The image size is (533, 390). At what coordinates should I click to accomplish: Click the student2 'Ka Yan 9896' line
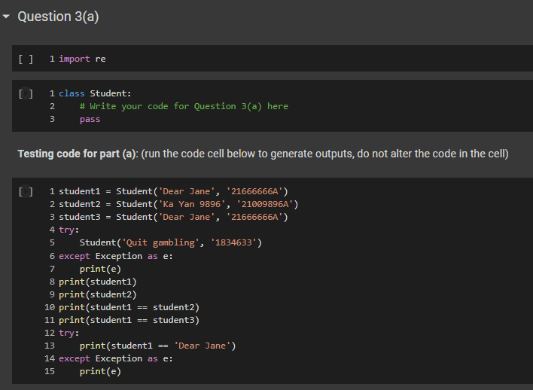tap(178, 204)
